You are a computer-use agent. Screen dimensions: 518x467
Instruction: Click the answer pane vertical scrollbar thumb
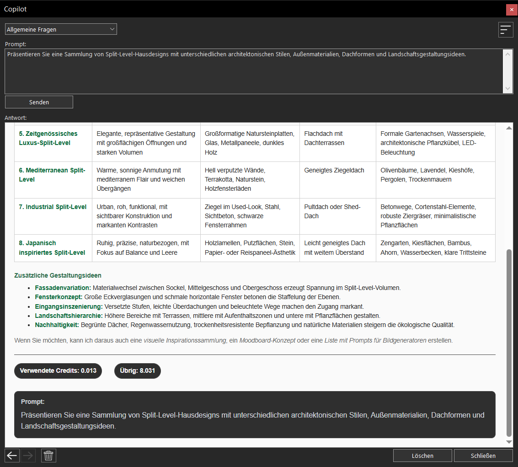click(x=509, y=343)
